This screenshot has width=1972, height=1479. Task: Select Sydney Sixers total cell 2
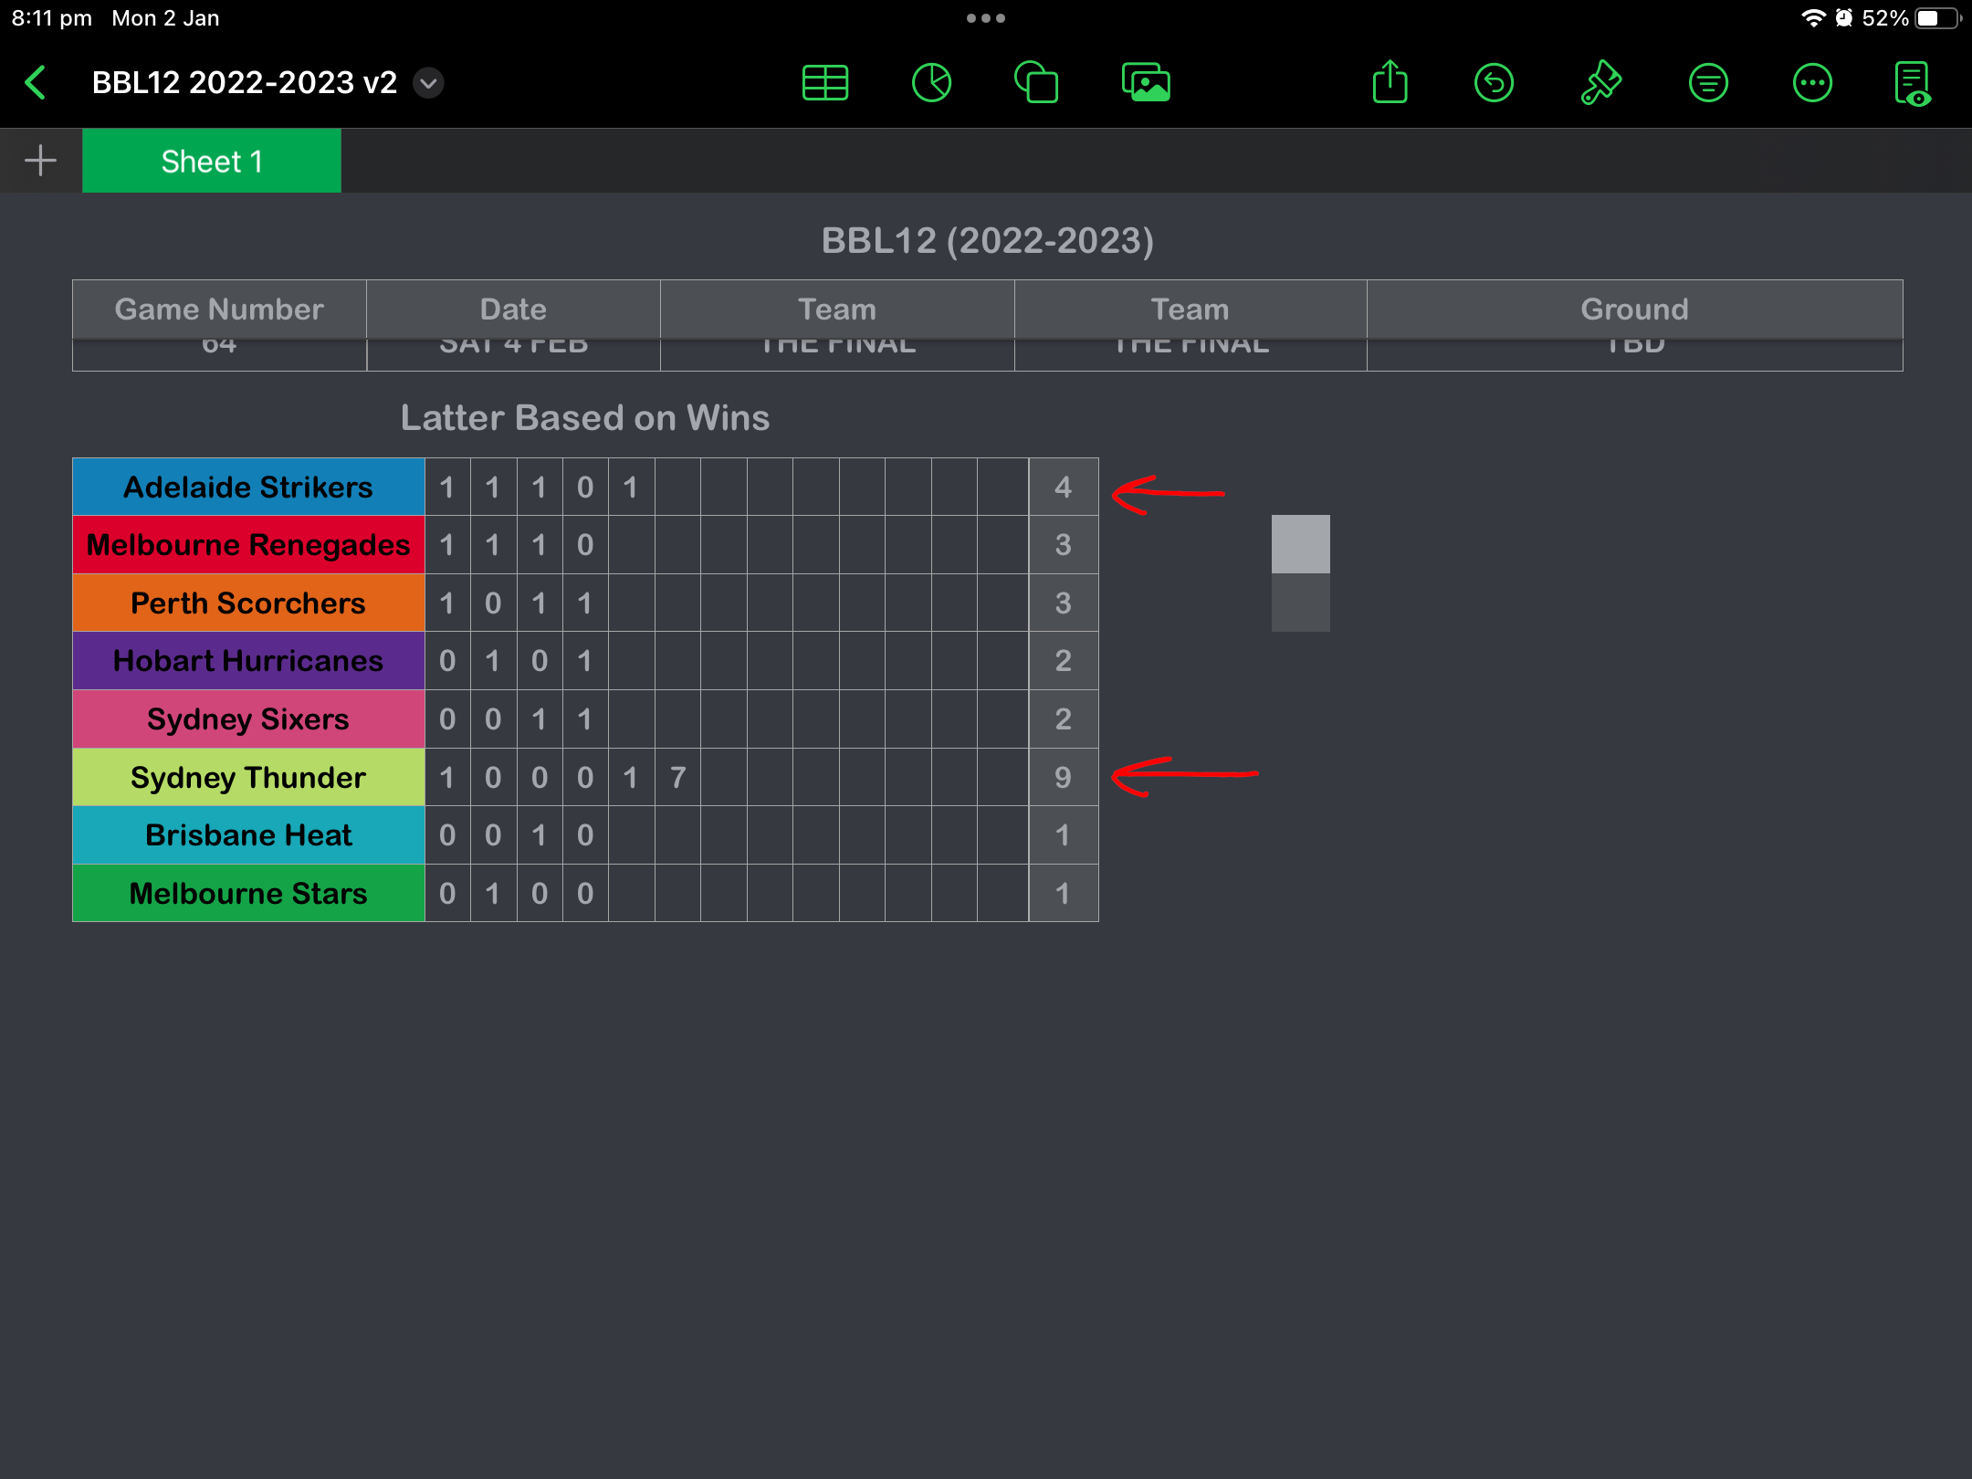point(1063,719)
